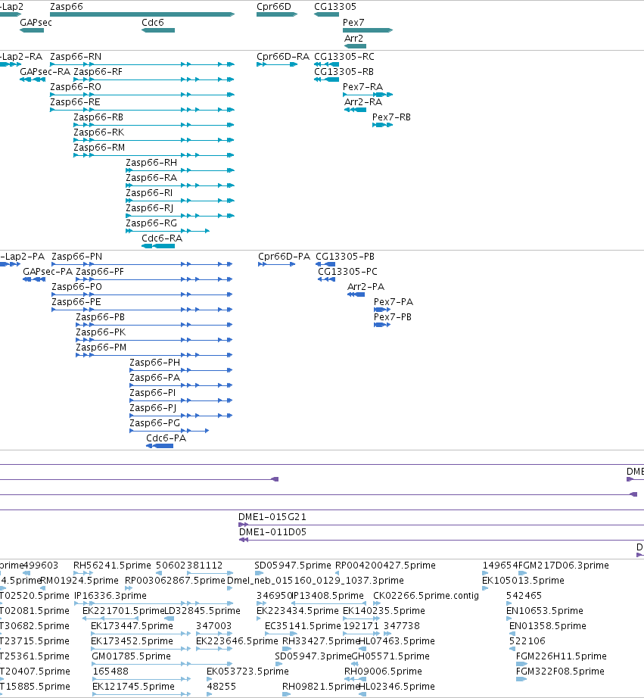Click protein Zasp66-PI

[181, 400]
